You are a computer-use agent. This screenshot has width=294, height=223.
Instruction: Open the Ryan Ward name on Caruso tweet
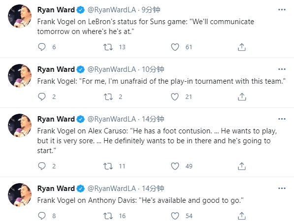pyautogui.click(x=56, y=119)
